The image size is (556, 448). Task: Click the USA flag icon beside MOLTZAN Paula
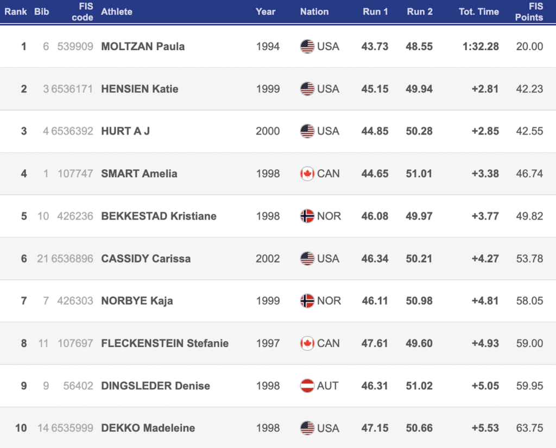[307, 47]
